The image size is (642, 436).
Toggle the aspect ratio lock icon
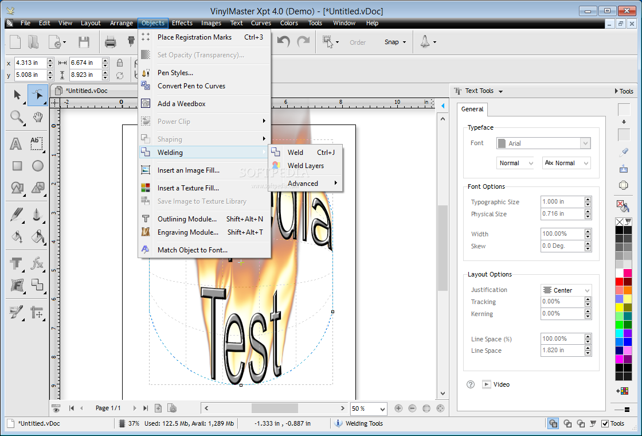click(x=120, y=63)
